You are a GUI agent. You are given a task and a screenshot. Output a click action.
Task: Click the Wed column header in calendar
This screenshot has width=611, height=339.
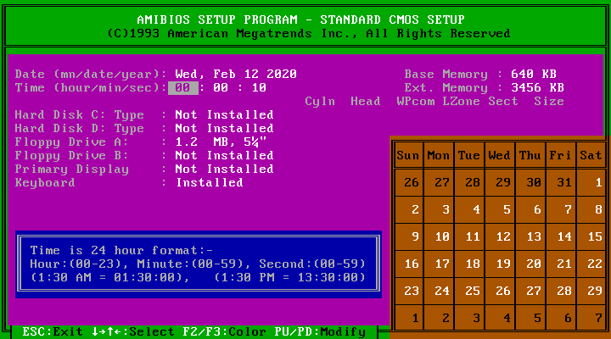tap(500, 155)
